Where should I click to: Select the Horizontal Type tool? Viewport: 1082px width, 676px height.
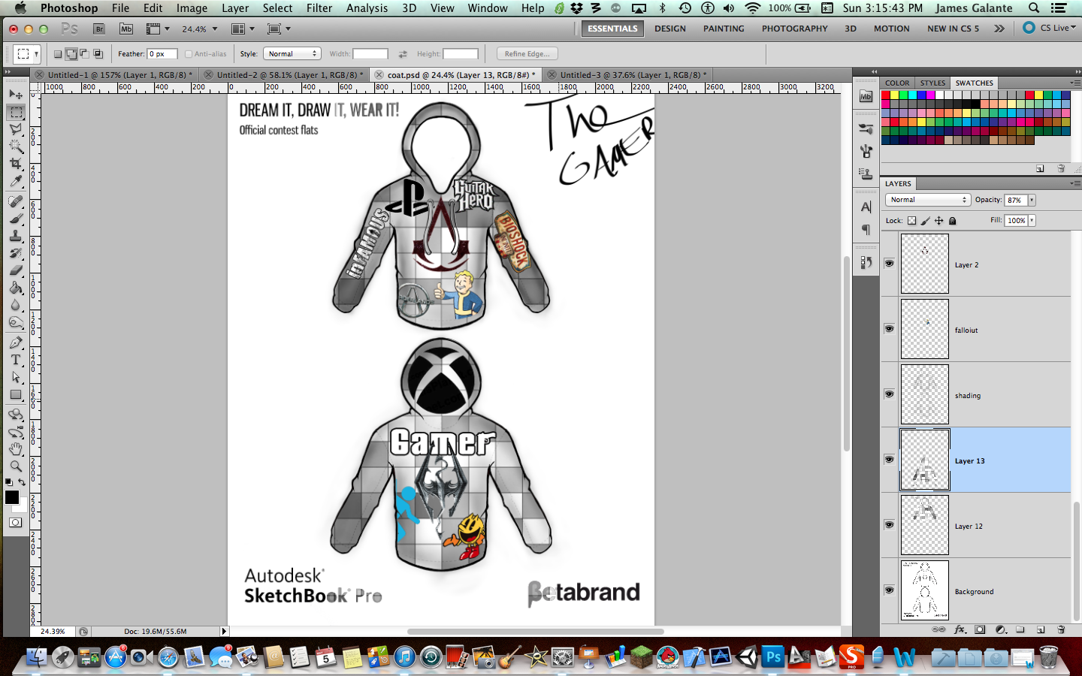tap(16, 360)
